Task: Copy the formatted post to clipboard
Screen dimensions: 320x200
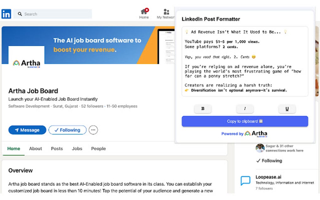Action: [245, 121]
